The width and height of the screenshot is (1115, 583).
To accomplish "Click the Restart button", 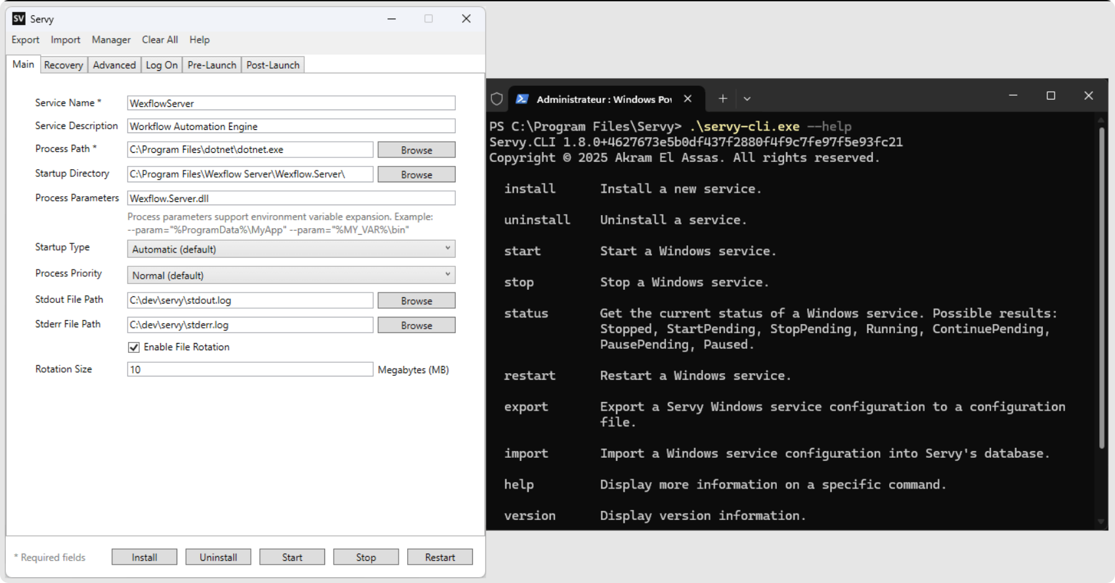I will pyautogui.click(x=440, y=557).
